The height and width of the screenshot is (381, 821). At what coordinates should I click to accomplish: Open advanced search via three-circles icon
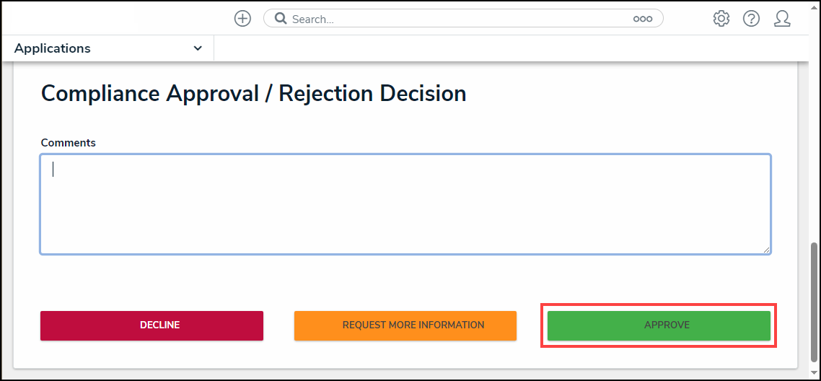[643, 19]
